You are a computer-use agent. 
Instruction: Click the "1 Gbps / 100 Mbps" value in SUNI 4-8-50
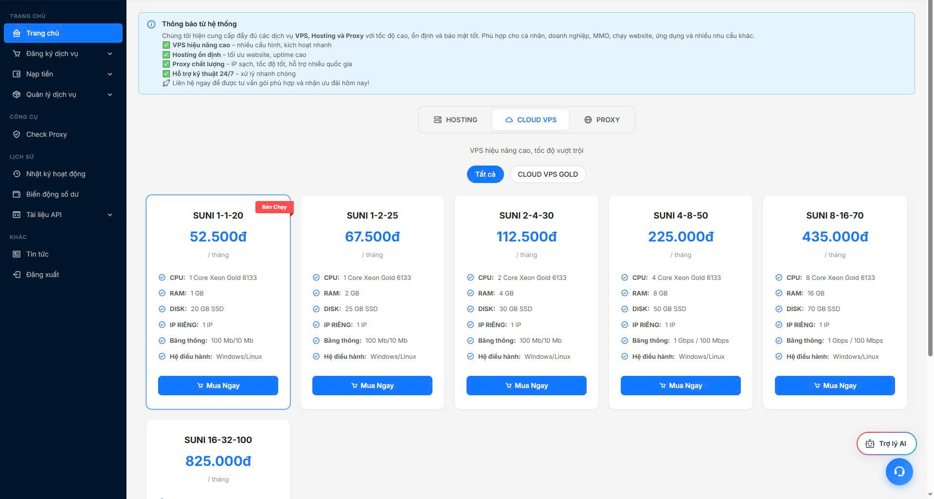click(701, 341)
